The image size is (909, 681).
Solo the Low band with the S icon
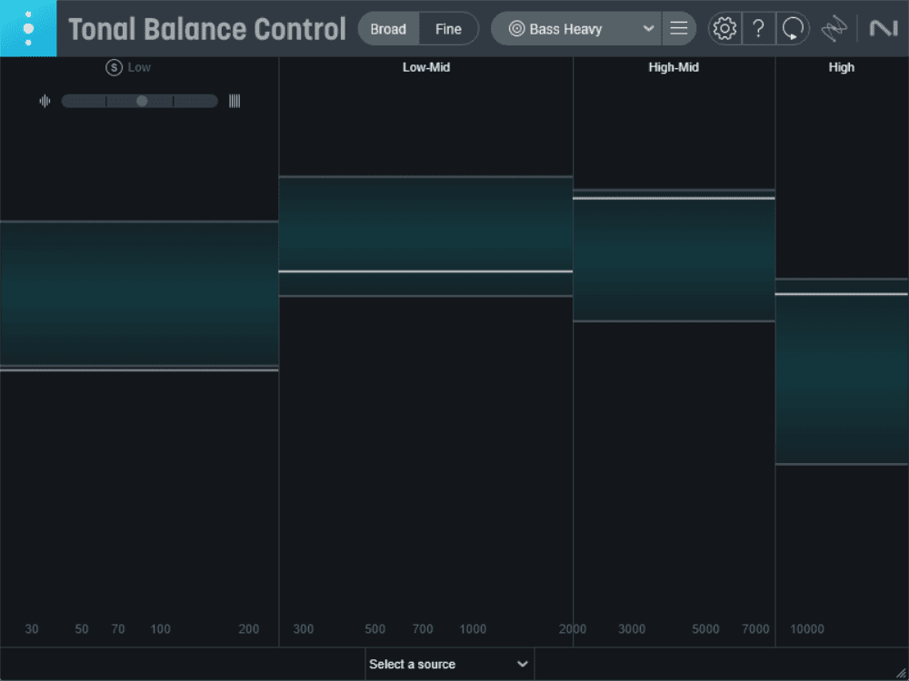(114, 68)
